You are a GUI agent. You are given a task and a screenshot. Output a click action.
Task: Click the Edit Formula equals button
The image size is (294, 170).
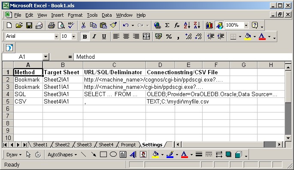(x=70, y=57)
